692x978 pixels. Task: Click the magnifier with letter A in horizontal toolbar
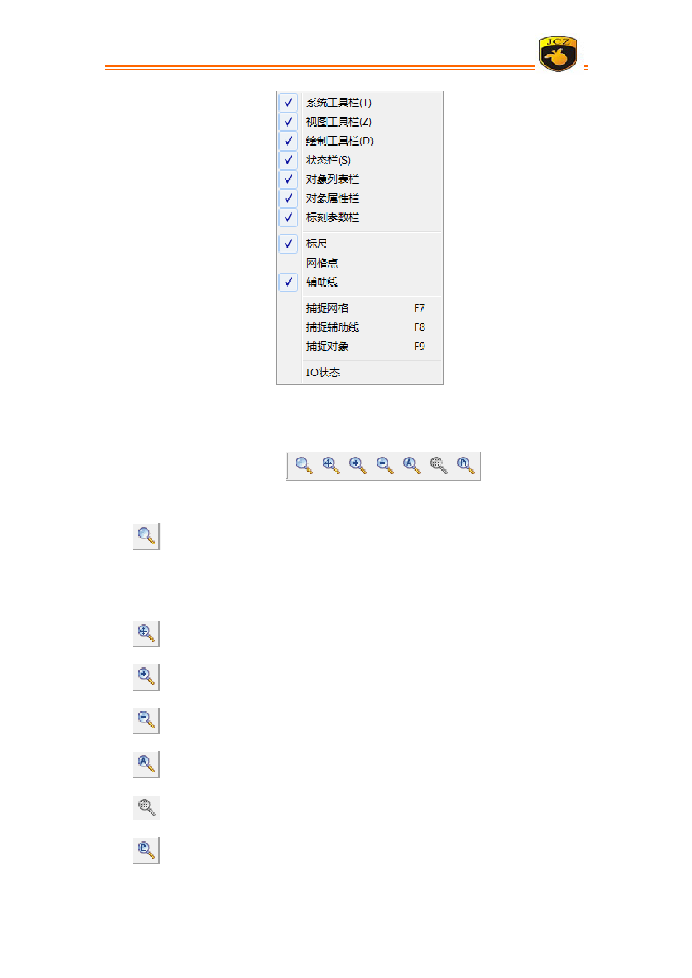(x=412, y=466)
